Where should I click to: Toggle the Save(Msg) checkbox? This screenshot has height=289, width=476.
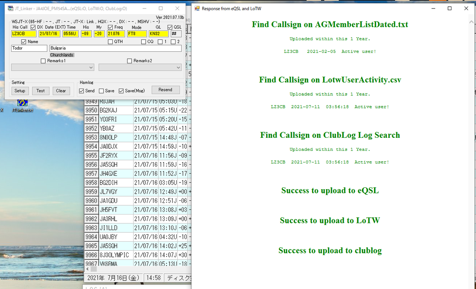[121, 91]
